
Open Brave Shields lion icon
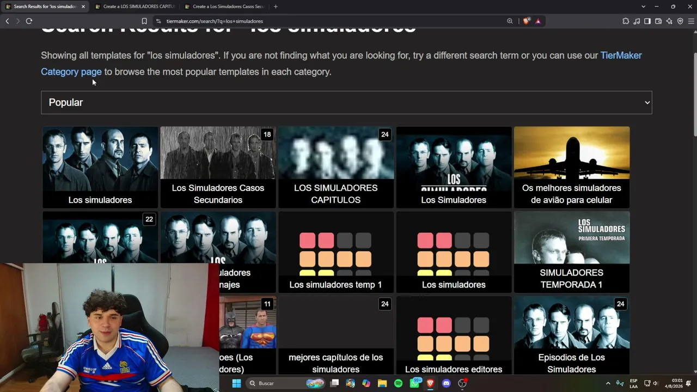(x=526, y=21)
